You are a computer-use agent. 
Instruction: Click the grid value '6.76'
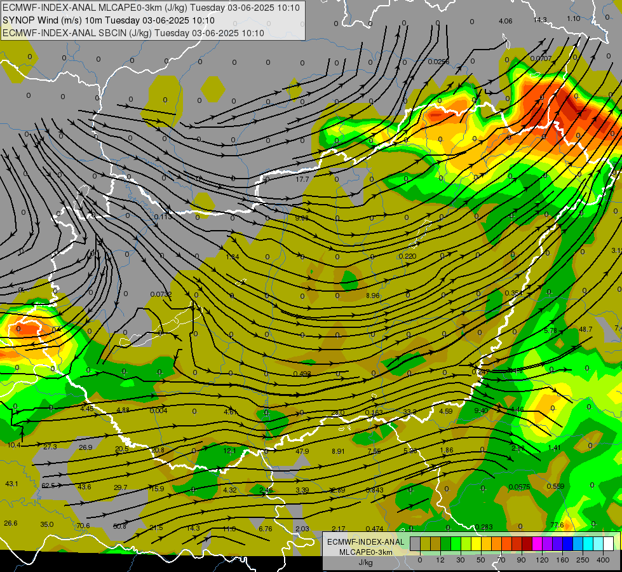pos(266,529)
